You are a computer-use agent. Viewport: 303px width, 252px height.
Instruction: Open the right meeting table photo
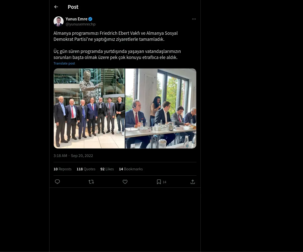click(x=161, y=108)
